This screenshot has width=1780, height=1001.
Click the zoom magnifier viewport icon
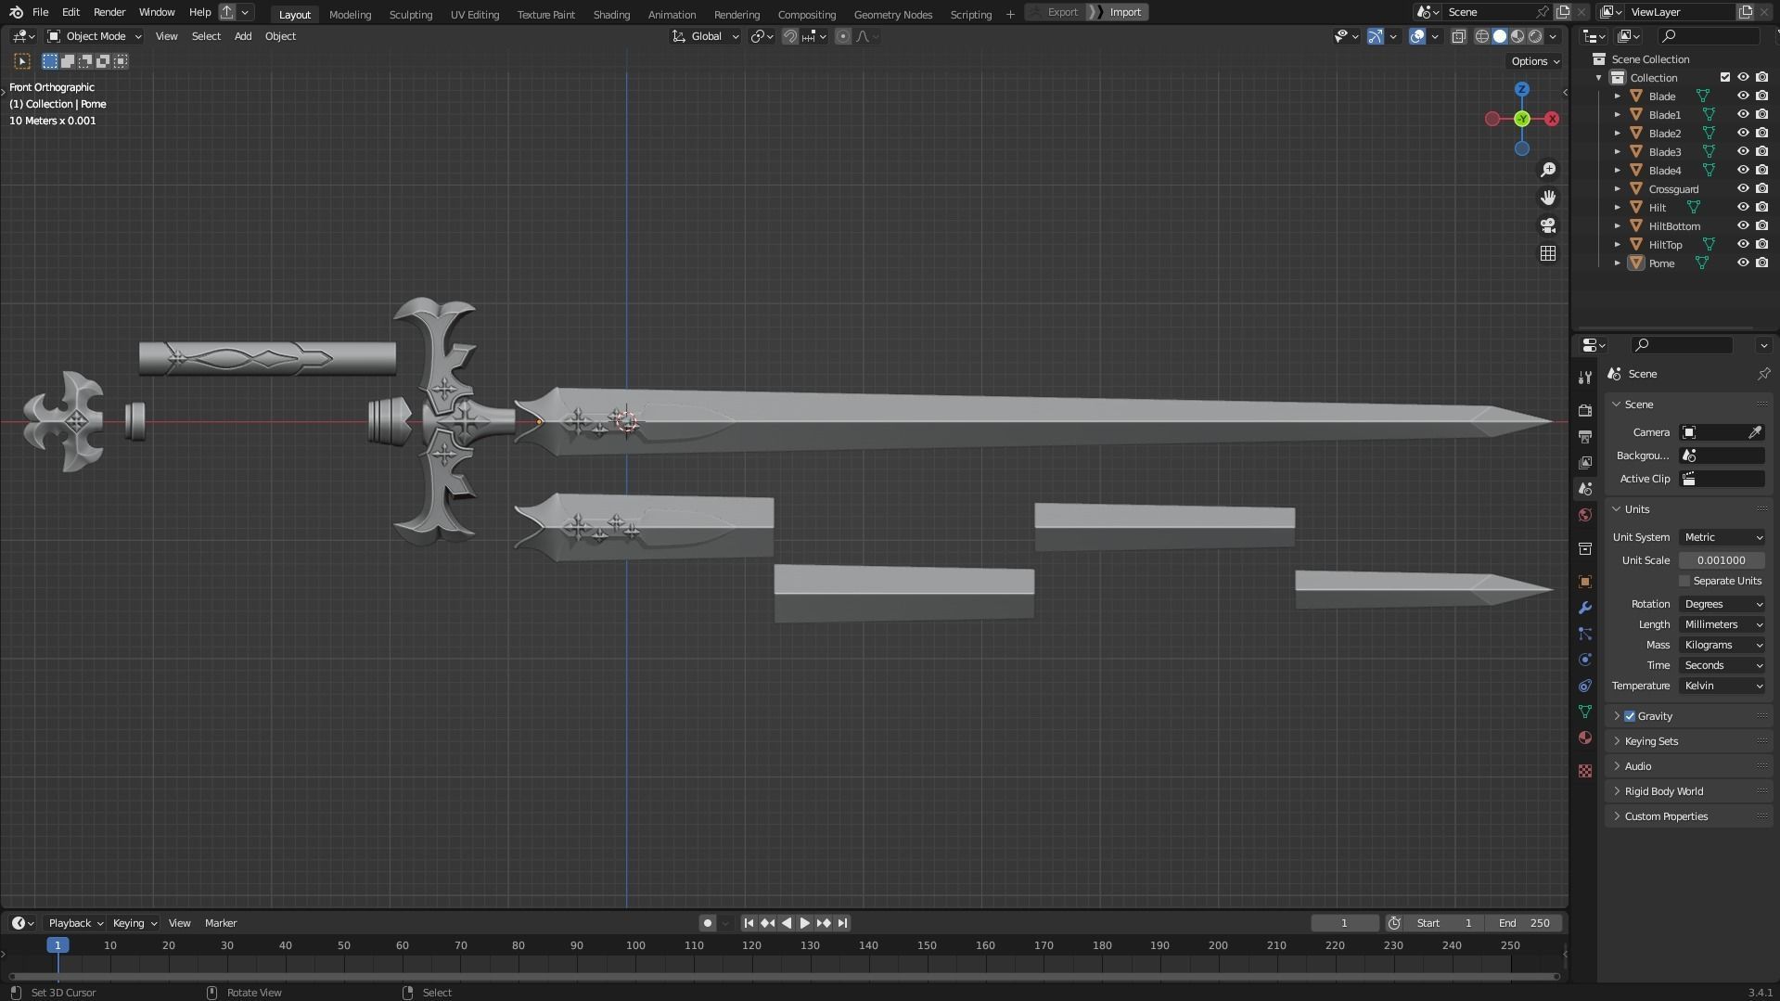[x=1547, y=170]
